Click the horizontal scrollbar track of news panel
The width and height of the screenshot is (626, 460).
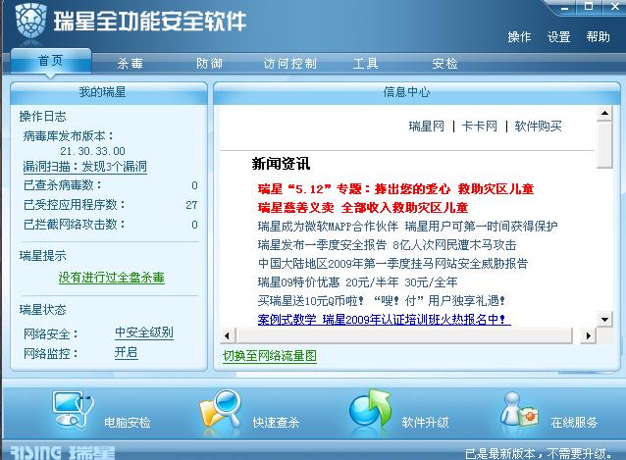coord(404,335)
